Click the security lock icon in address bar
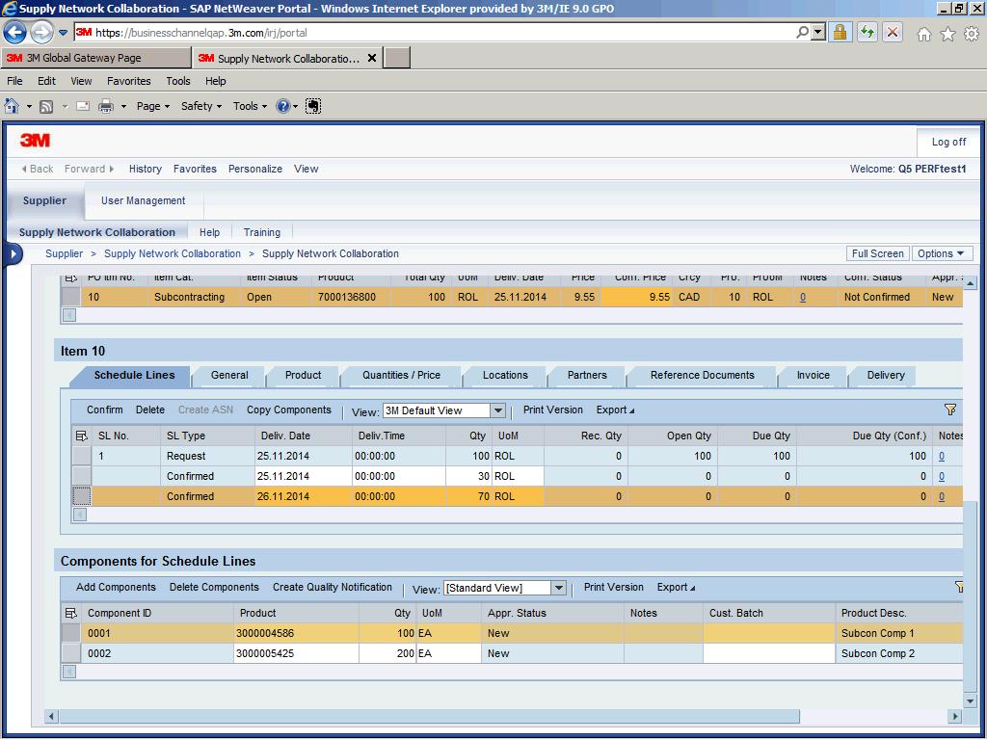The image size is (987, 740). click(x=840, y=32)
